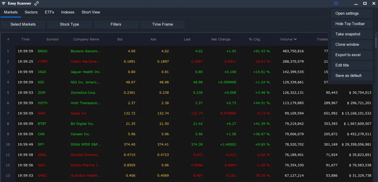
Task: Select the CAN symbol
Action: click(41, 134)
